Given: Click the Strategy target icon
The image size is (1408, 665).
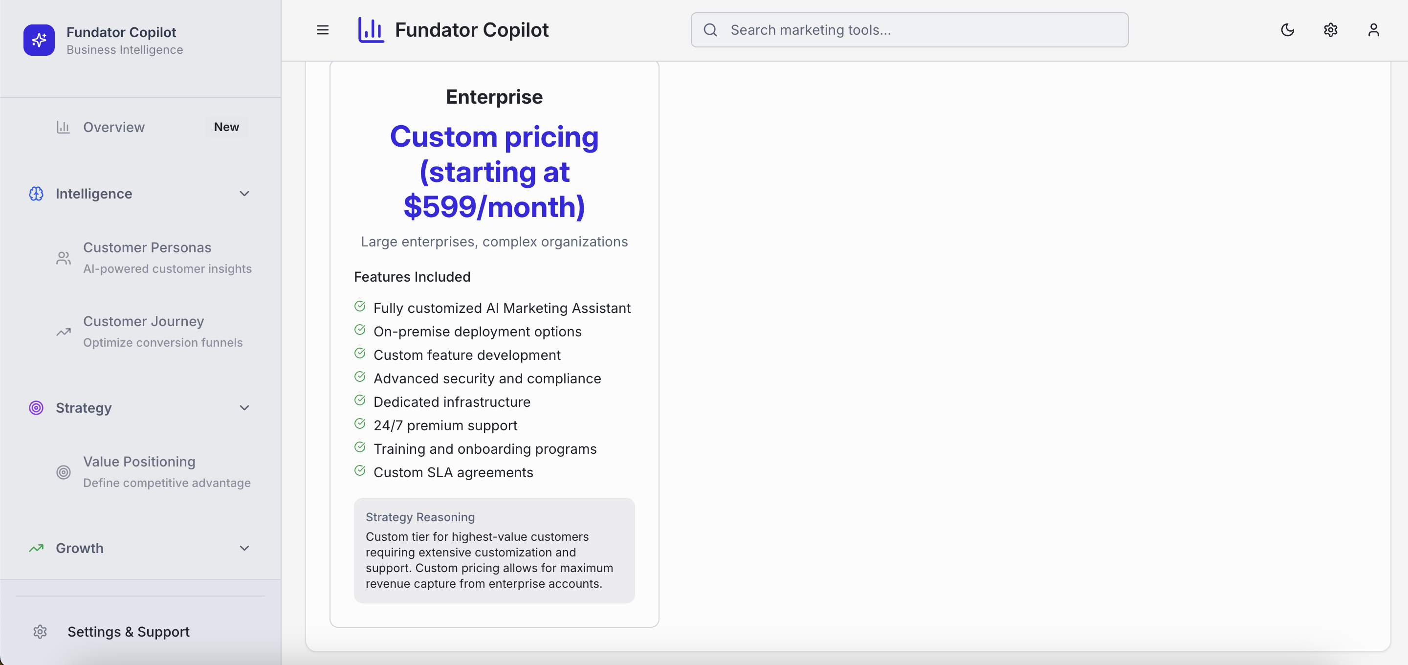Looking at the screenshot, I should (x=36, y=408).
